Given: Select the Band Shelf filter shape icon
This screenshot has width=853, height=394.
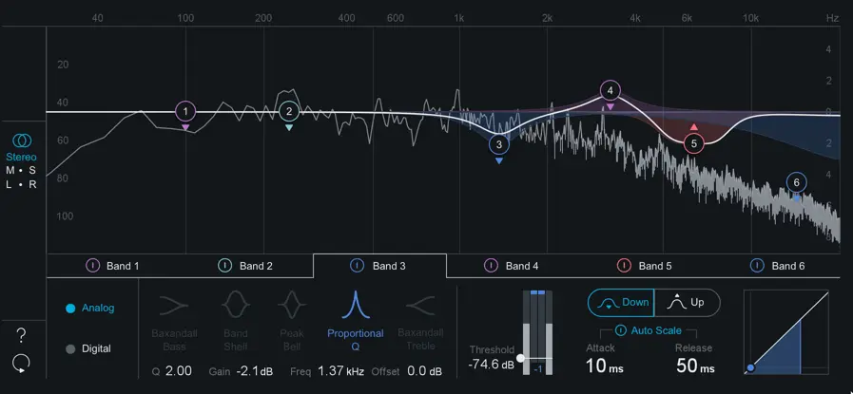Looking at the screenshot, I should [235, 305].
